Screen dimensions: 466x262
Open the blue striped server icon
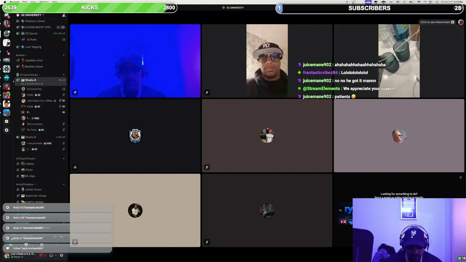click(x=6, y=112)
